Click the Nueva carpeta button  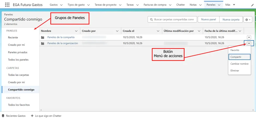(x=231, y=20)
